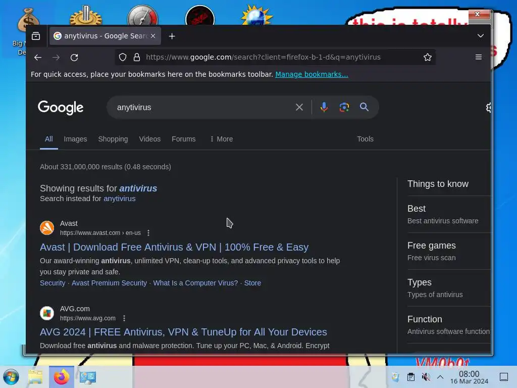Click the Firefox forward arrow button

tap(56, 58)
